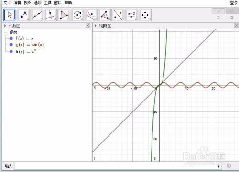Hide function f(x) = x
The width and height of the screenshot is (239, 172).
(11, 38)
